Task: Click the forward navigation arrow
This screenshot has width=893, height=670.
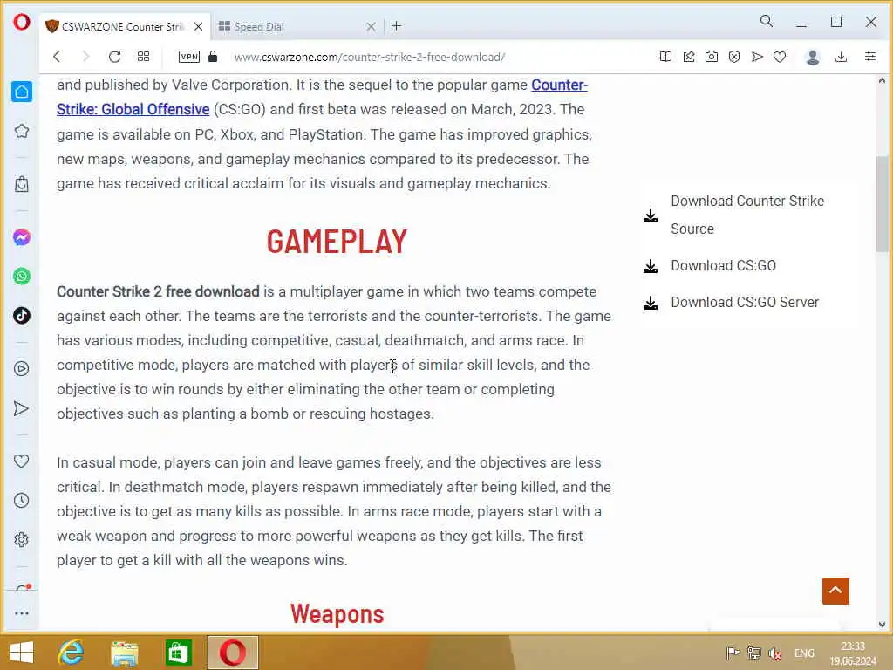Action: 85,57
